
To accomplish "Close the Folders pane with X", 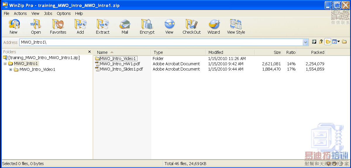I will point(90,52).
